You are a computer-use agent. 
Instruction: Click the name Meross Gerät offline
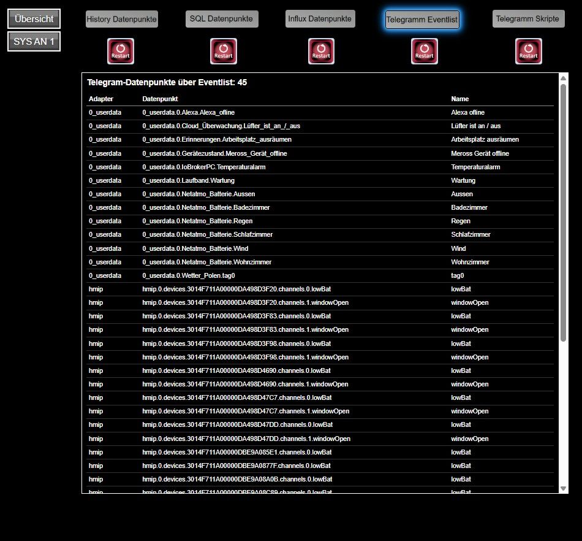(x=480, y=153)
